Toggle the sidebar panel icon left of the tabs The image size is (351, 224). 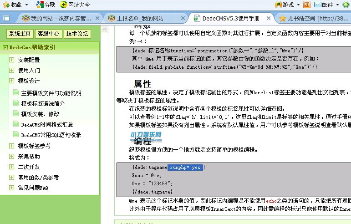(6, 18)
